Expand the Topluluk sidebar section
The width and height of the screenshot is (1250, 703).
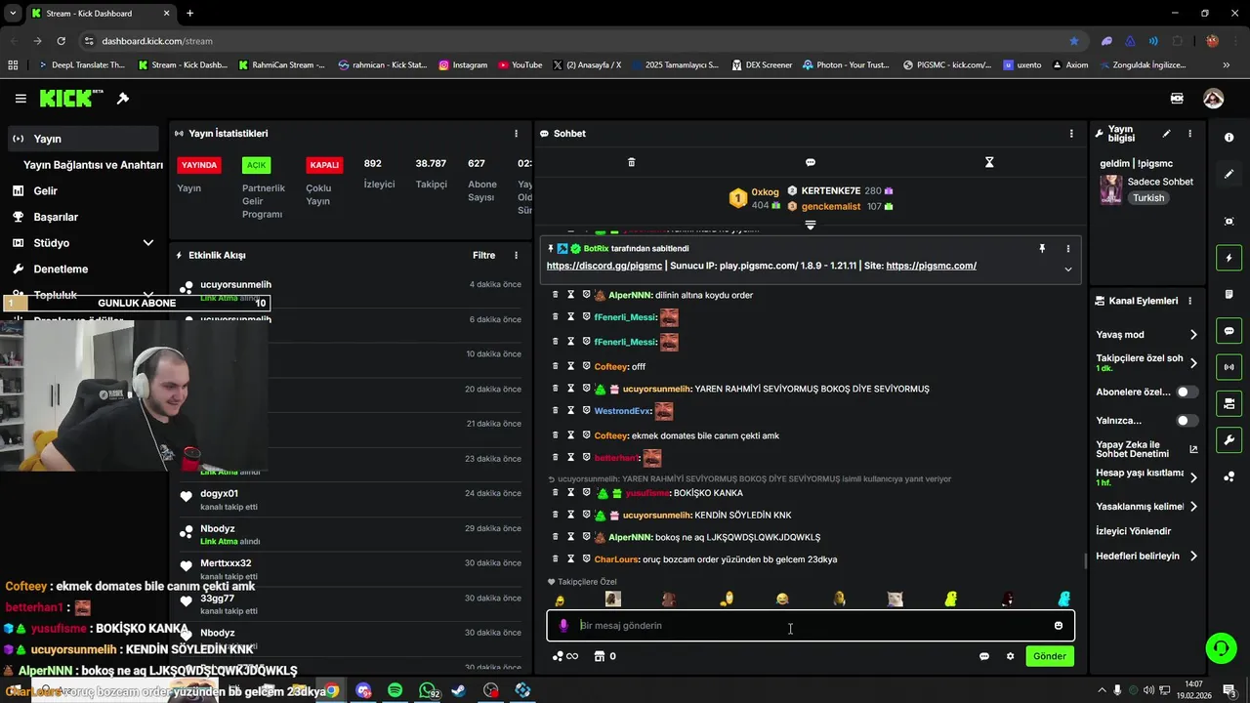pyautogui.click(x=147, y=294)
